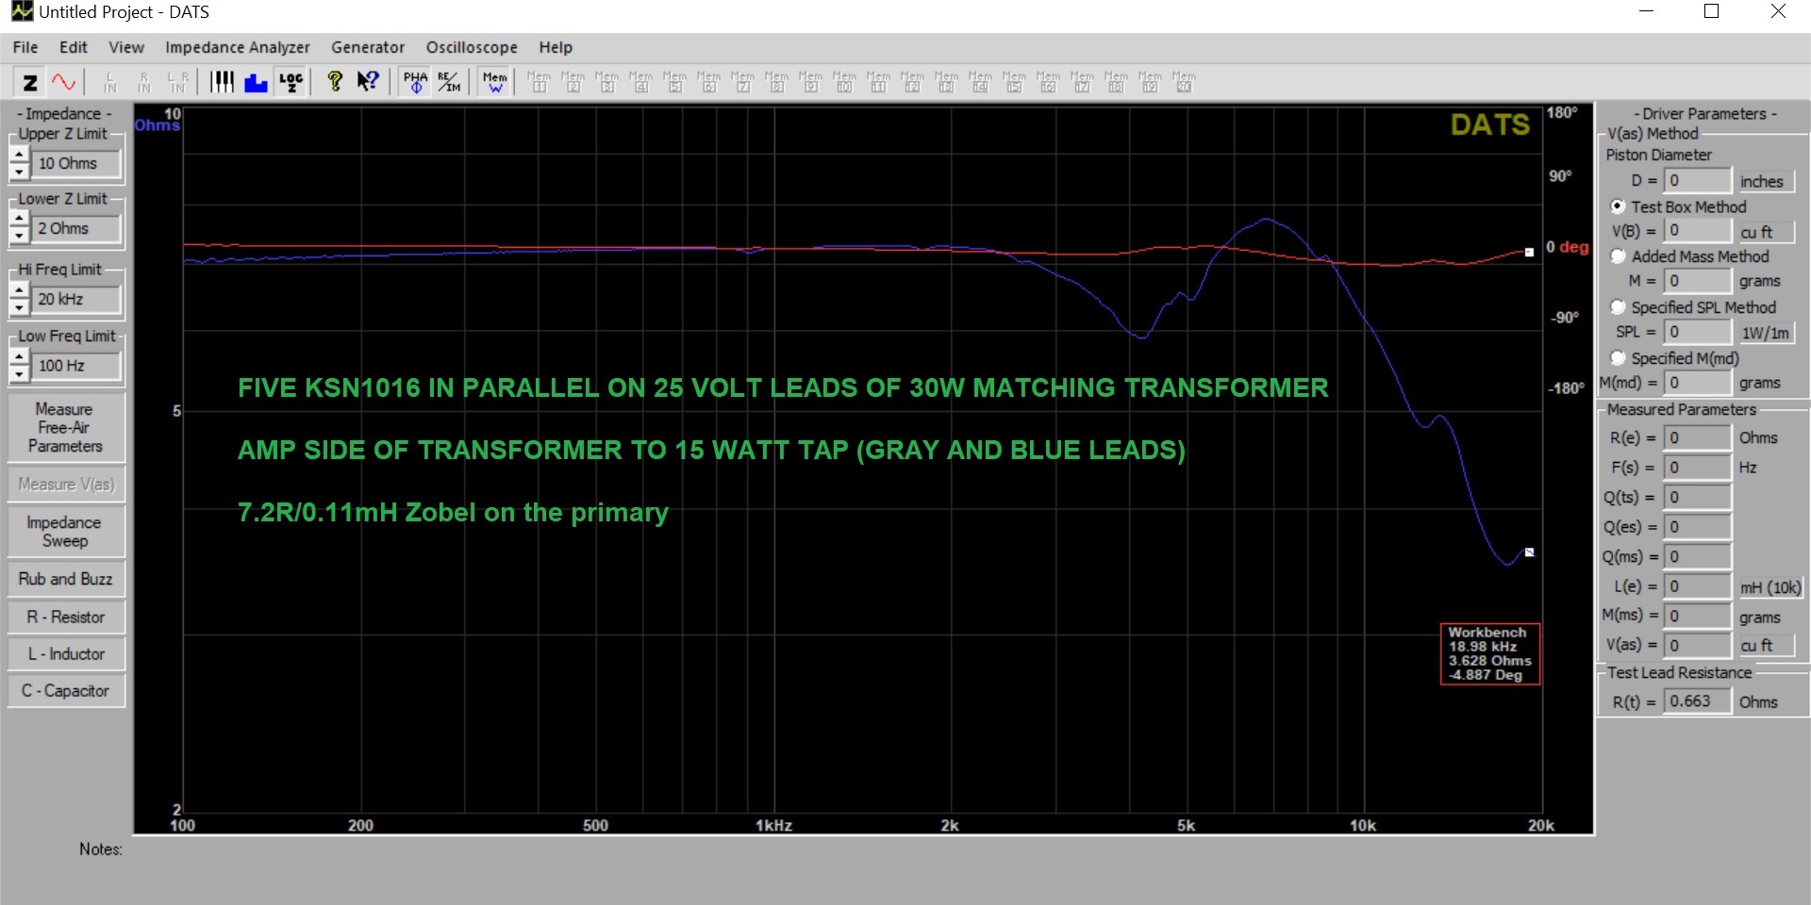Image resolution: width=1811 pixels, height=905 pixels.
Task: Select the Specified M(md) radio button
Action: click(1618, 358)
